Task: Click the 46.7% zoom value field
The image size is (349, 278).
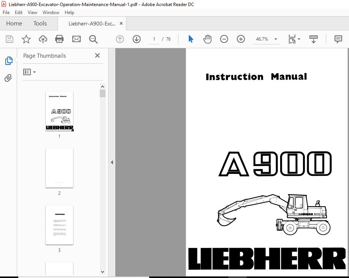Action: (x=262, y=39)
